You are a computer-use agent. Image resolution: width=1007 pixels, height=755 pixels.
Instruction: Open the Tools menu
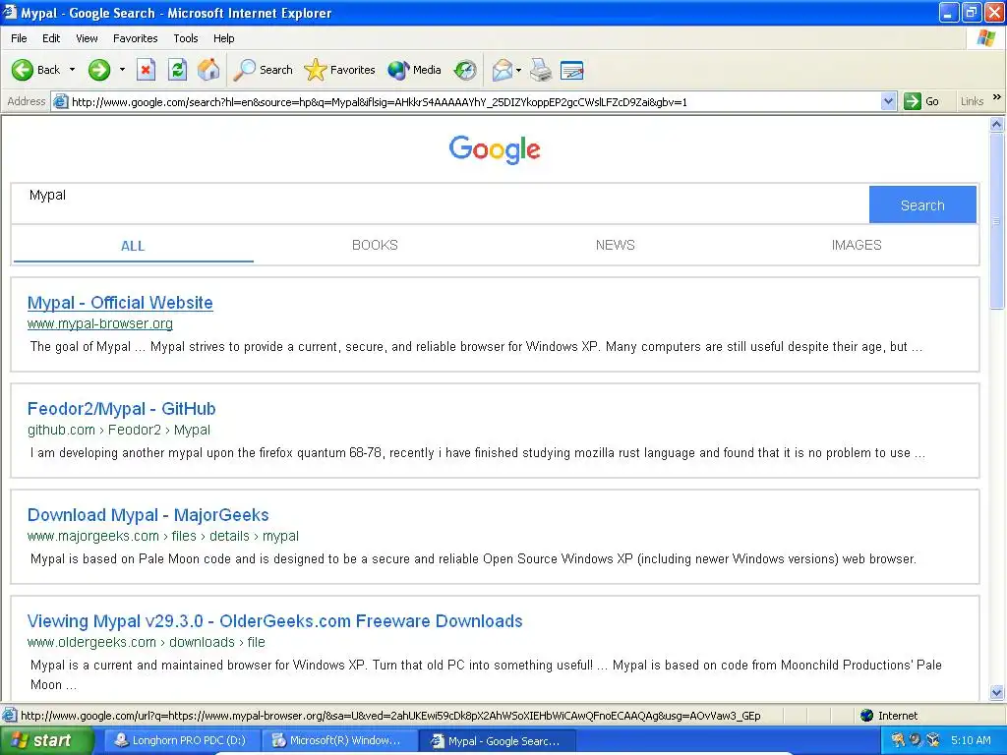(186, 38)
